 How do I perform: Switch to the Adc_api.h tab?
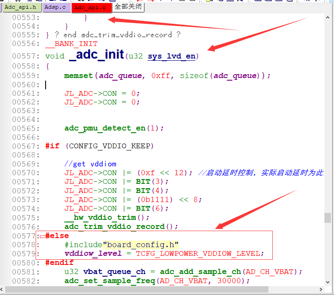pyautogui.click(x=21, y=8)
